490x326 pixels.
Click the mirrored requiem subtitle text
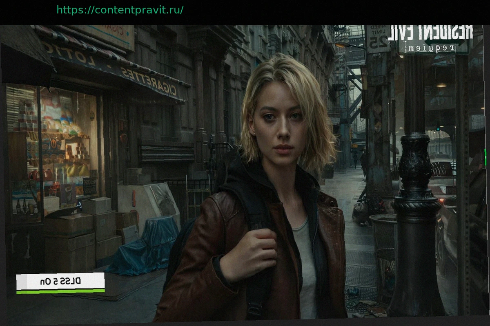434,48
